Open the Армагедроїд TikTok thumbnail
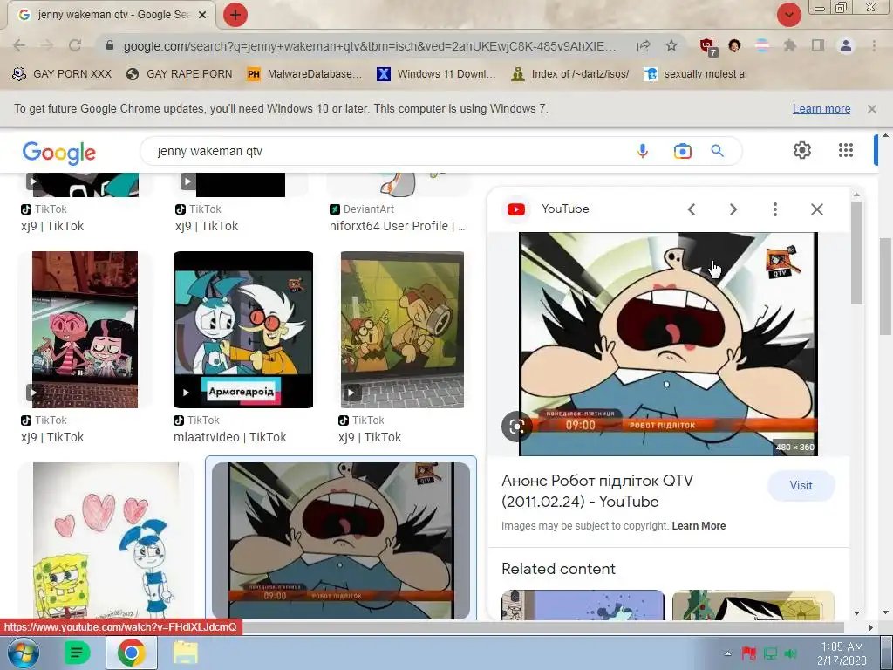The height and width of the screenshot is (670, 893). pos(244,329)
